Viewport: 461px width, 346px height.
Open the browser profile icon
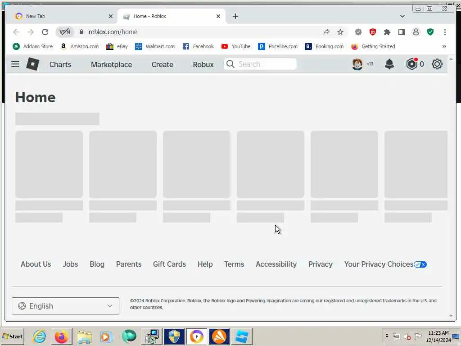(x=416, y=32)
